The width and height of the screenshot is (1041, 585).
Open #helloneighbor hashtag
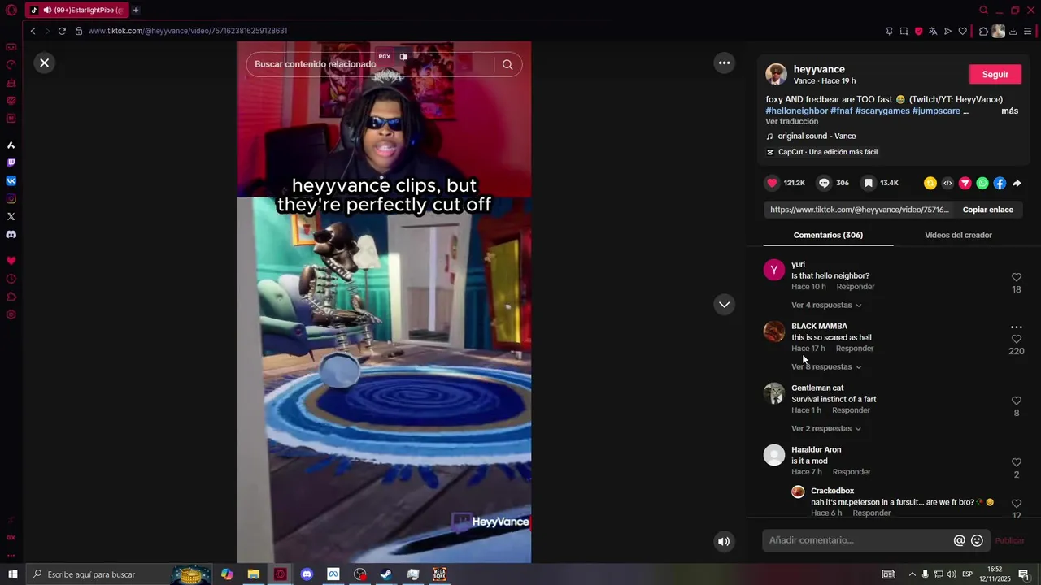click(x=796, y=110)
